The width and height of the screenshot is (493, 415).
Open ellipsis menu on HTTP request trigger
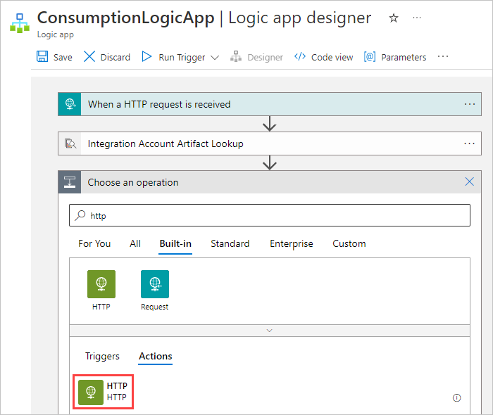coord(470,104)
